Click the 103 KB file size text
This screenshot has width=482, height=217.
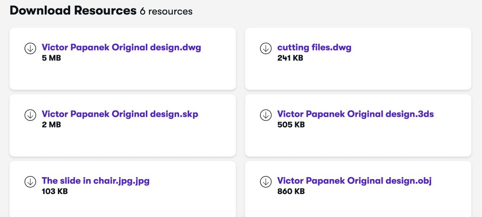coord(55,191)
